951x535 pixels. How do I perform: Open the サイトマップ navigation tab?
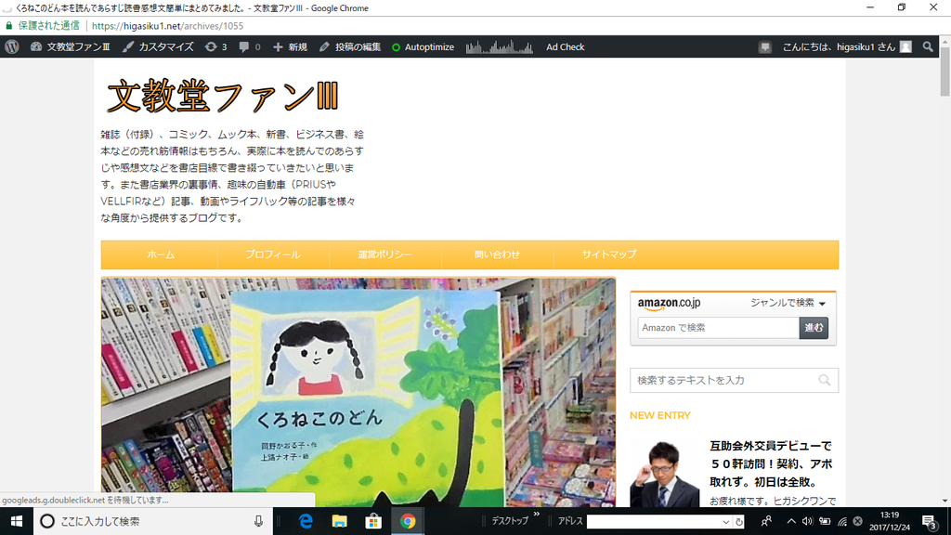point(609,254)
